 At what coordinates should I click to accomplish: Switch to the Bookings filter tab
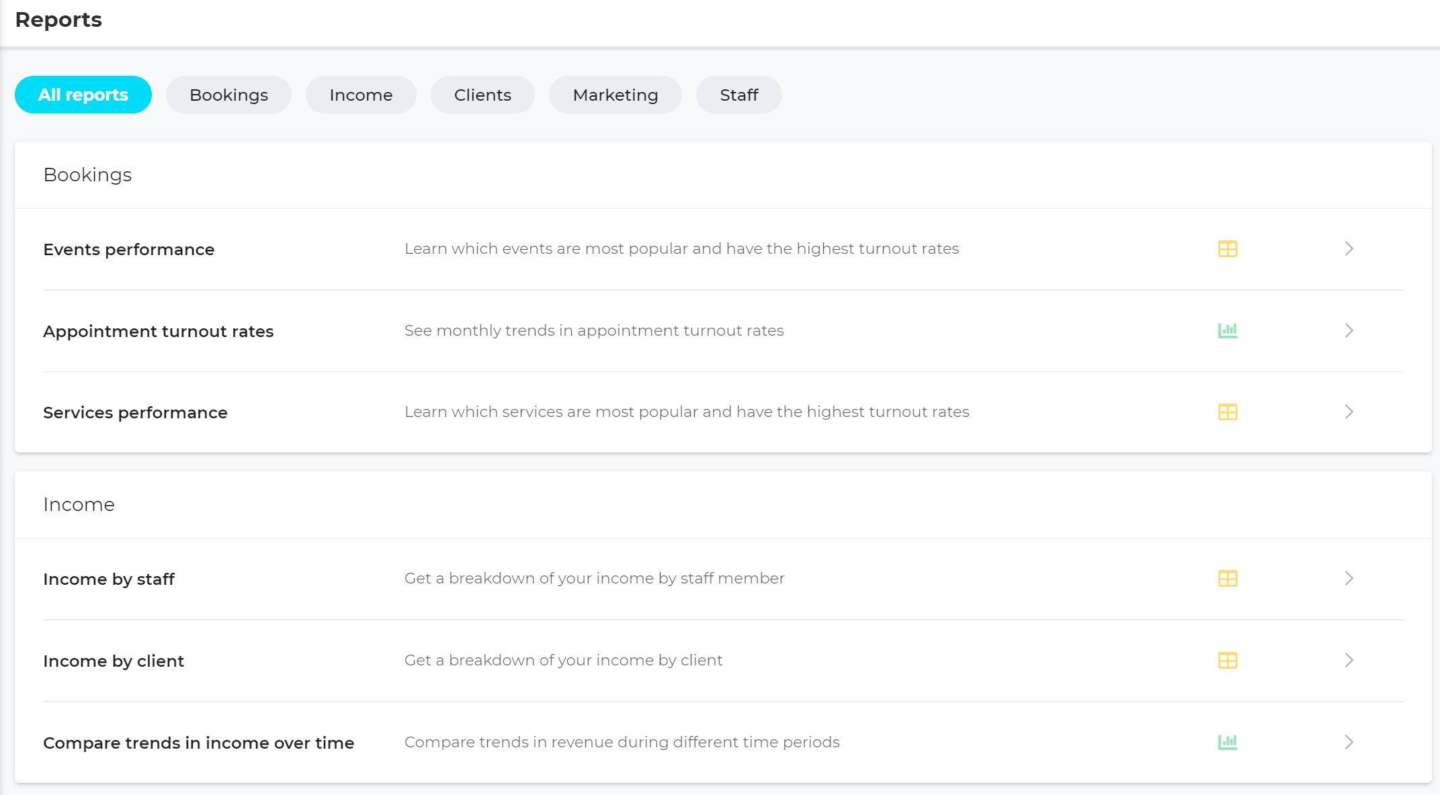coord(228,95)
